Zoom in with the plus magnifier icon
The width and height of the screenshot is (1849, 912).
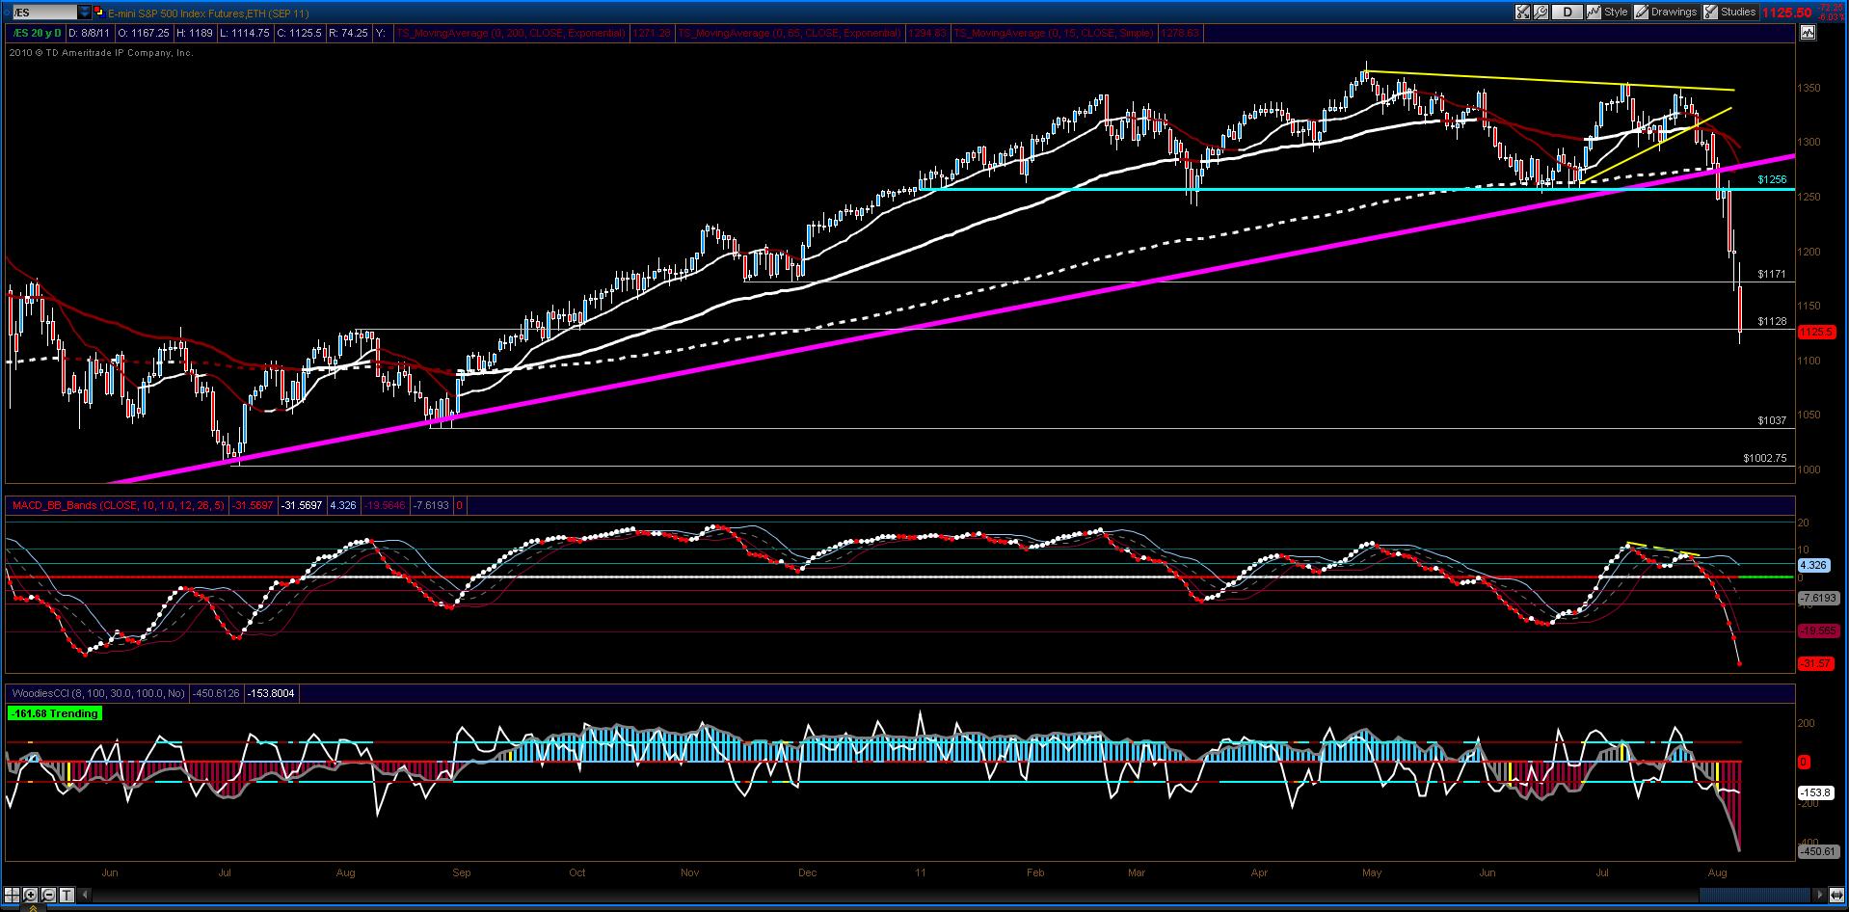click(29, 894)
